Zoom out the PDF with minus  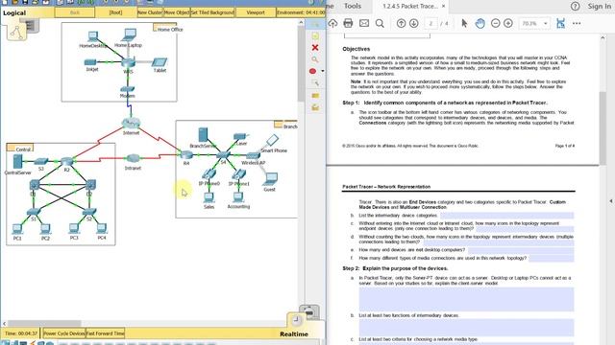click(496, 23)
